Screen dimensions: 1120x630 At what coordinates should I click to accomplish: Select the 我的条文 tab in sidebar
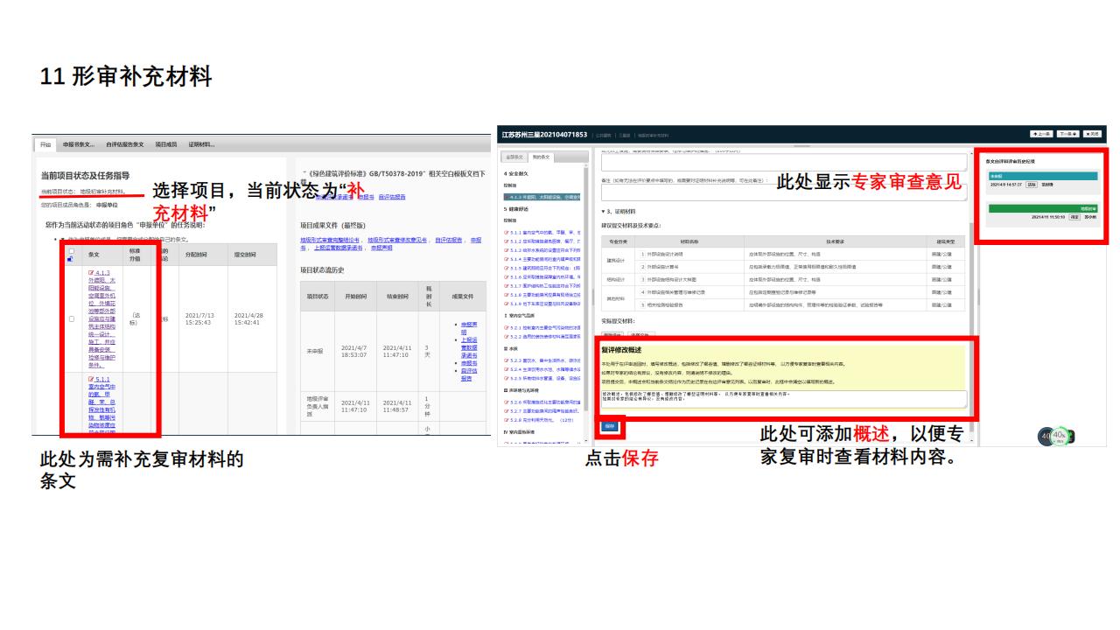(540, 157)
